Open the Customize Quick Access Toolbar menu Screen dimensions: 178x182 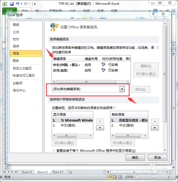coord(35,4)
